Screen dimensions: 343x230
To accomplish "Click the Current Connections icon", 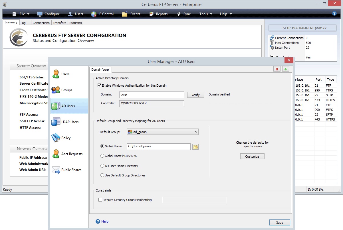I will 272,38.
